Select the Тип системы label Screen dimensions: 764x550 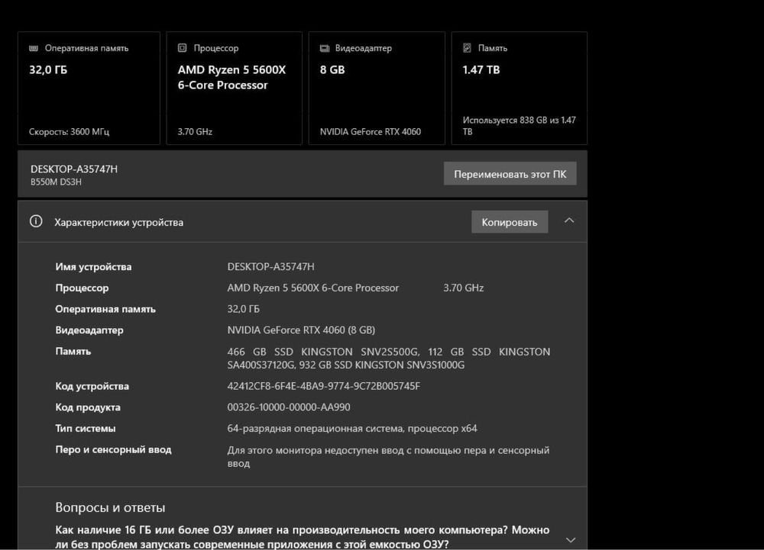pos(86,429)
